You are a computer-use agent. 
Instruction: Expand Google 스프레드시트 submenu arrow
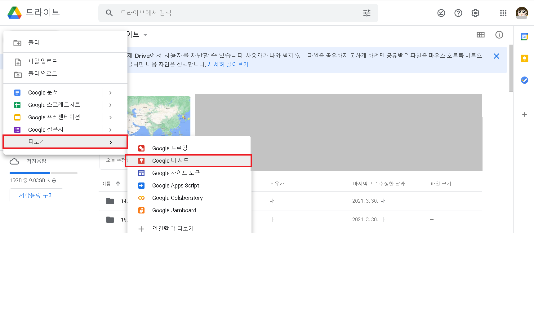click(110, 105)
